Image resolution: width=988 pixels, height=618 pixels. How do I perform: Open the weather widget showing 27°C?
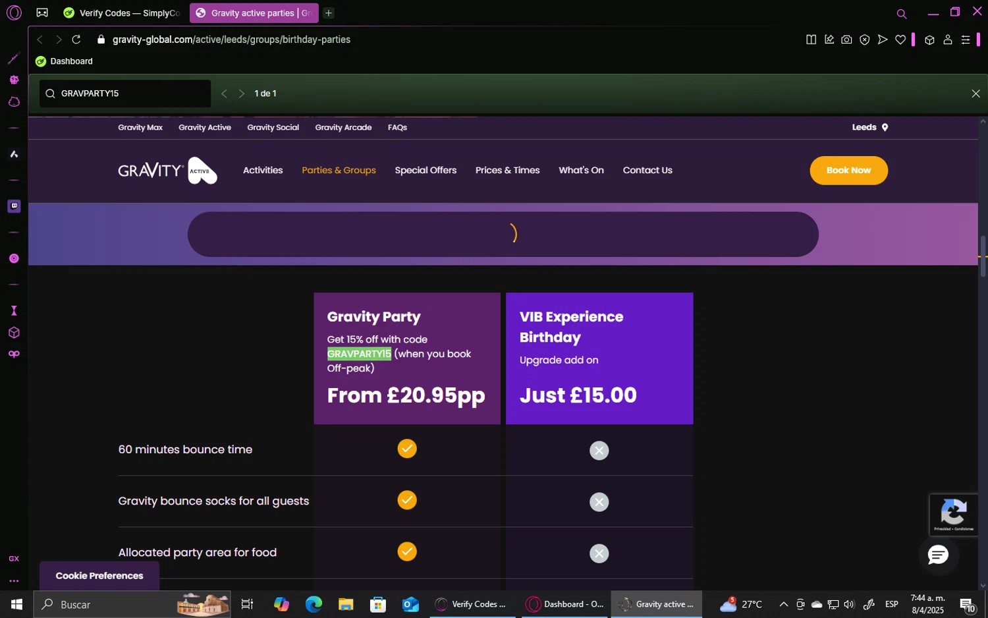coord(741,604)
